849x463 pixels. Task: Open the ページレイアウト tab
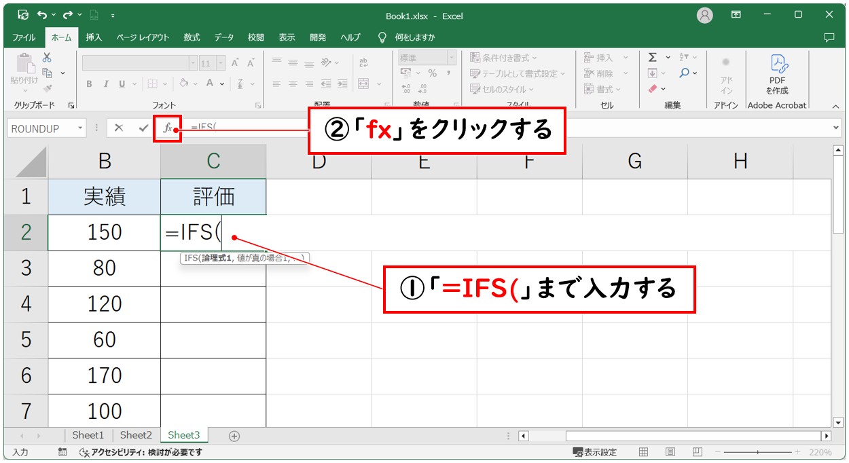tap(142, 37)
